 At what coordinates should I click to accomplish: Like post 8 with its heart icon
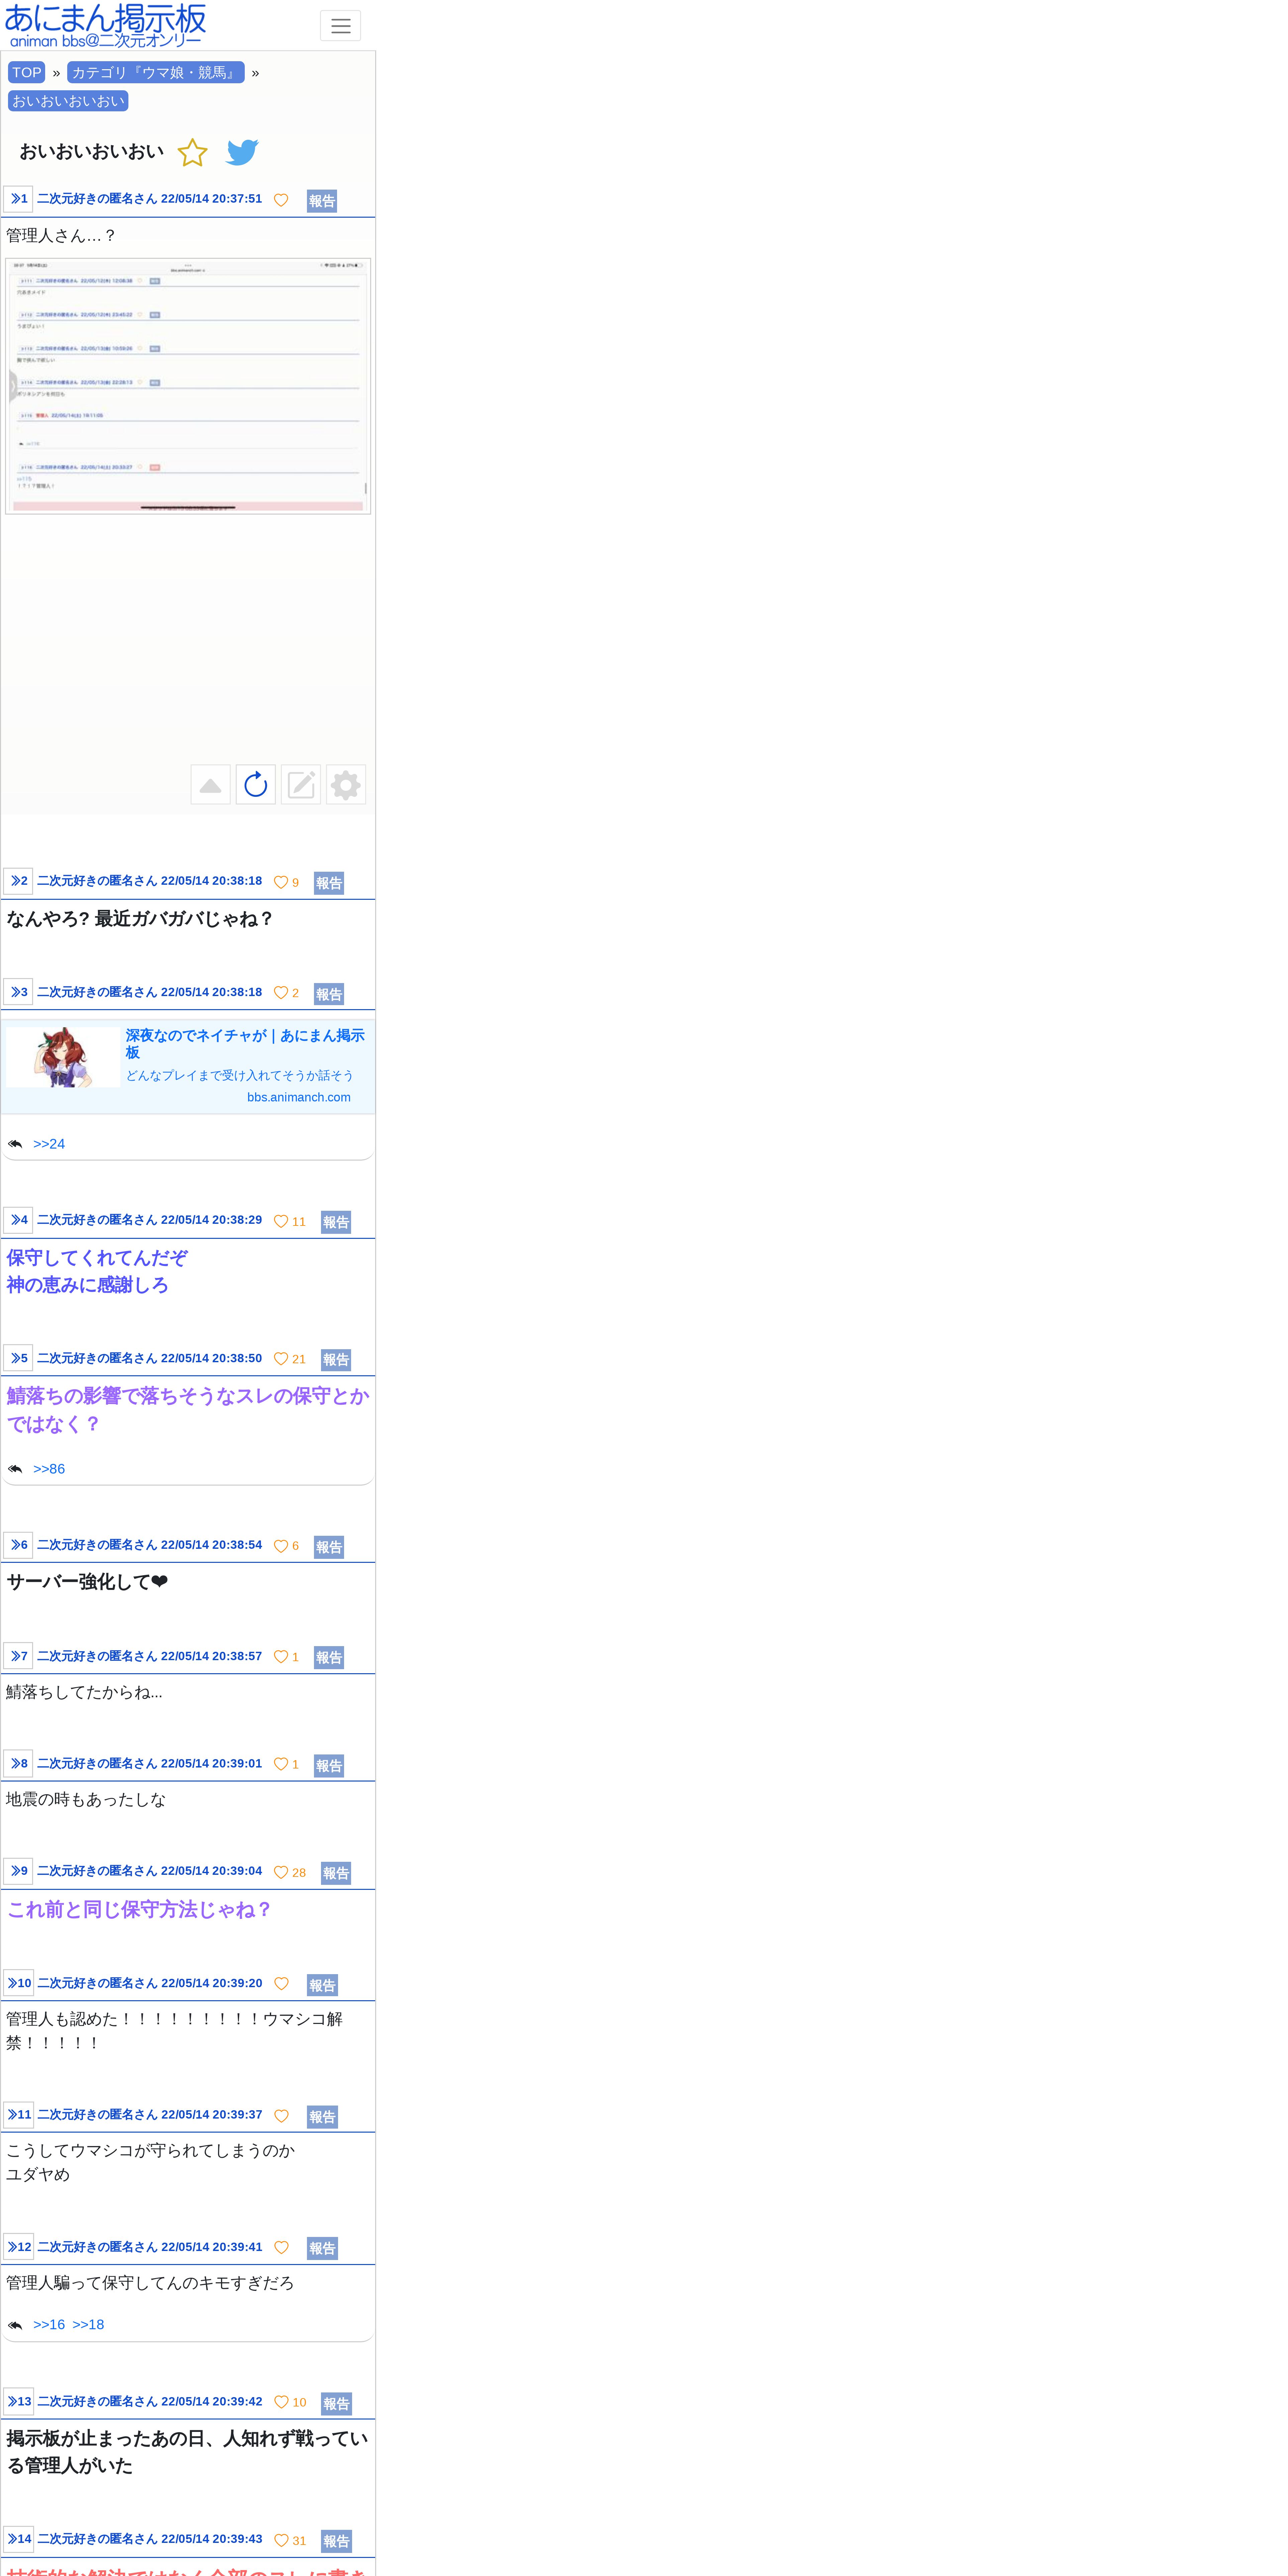tap(281, 1764)
